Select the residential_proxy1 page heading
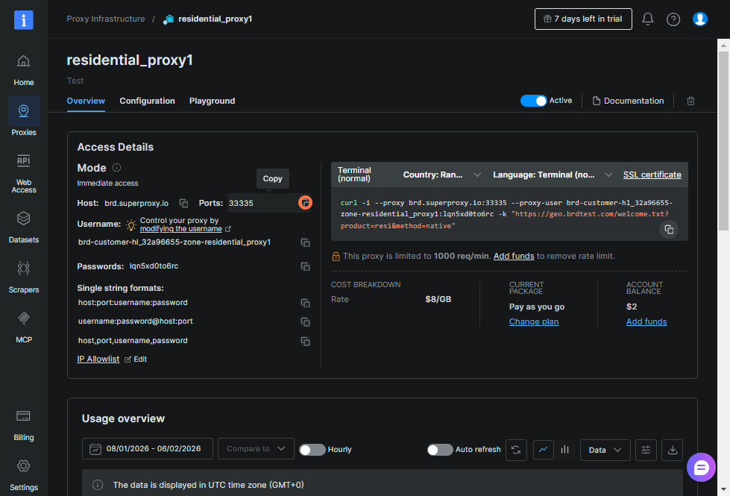The height and width of the screenshot is (496, 730). 130,60
